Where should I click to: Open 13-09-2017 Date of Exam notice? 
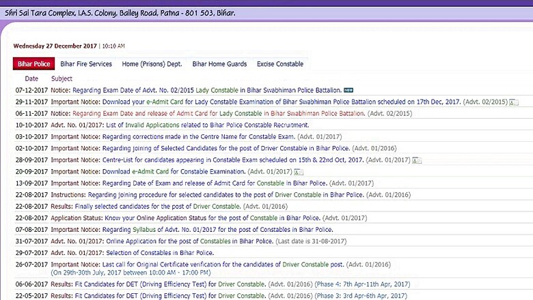[x=215, y=183]
